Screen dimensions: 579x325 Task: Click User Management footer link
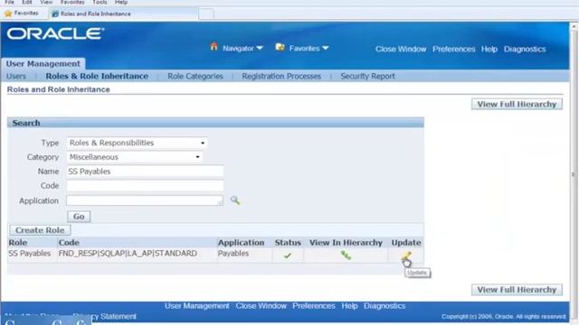[x=197, y=306]
